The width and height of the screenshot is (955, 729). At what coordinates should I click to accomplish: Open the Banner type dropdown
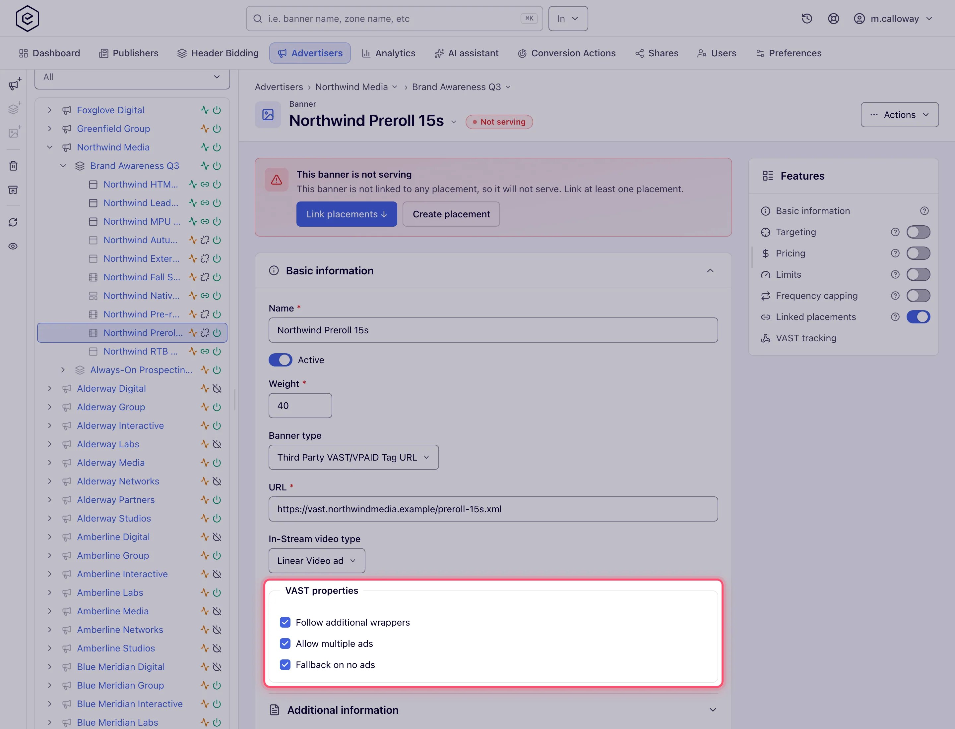(353, 457)
